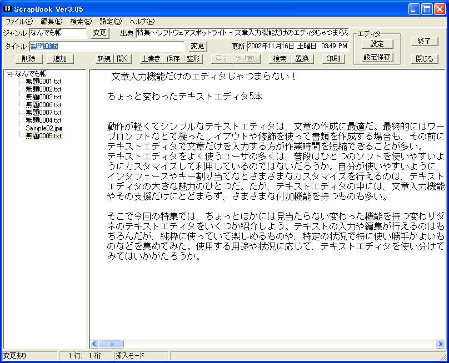Screen dimensions: 449x363
Task: Click the 保存 button
Action: click(173, 59)
